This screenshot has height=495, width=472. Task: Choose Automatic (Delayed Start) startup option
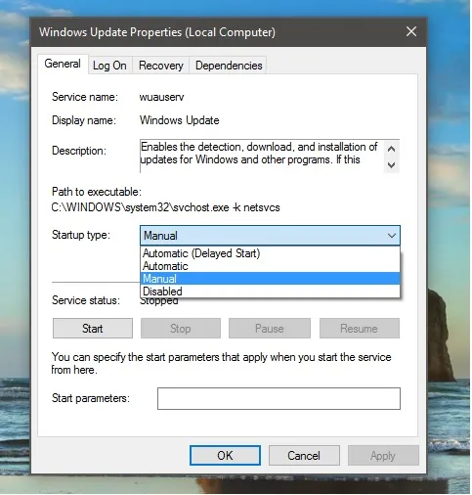click(x=270, y=253)
